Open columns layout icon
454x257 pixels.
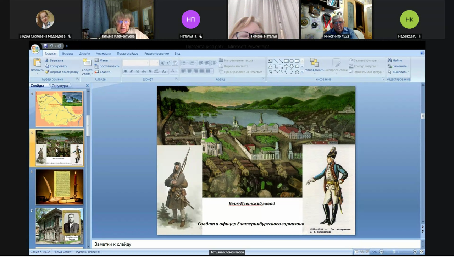point(209,71)
